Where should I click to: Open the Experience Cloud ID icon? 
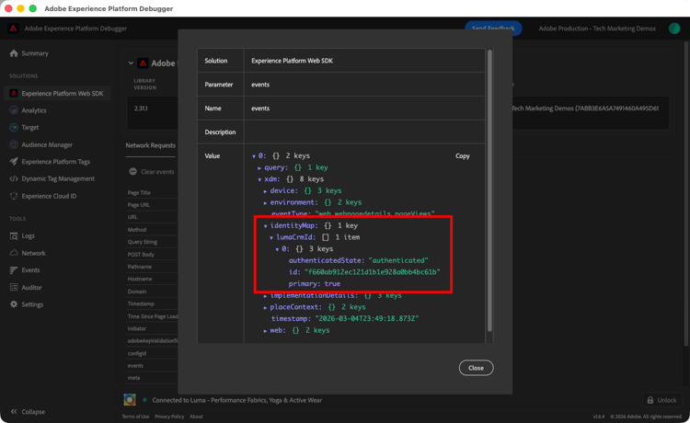pyautogui.click(x=14, y=196)
